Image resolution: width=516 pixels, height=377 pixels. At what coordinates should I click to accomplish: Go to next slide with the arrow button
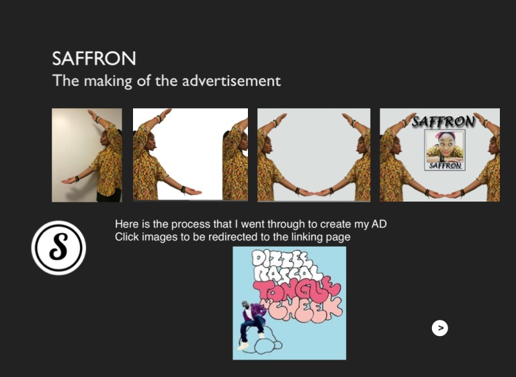coord(439,328)
